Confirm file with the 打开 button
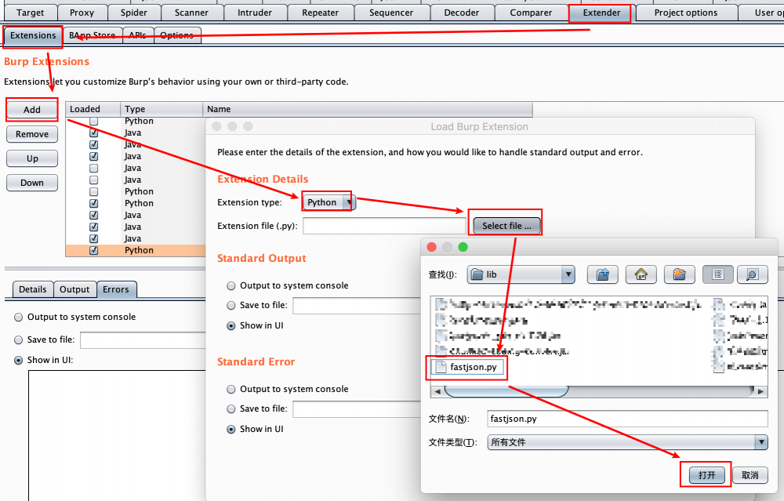Screen dimensions: 784x501 coord(707,475)
